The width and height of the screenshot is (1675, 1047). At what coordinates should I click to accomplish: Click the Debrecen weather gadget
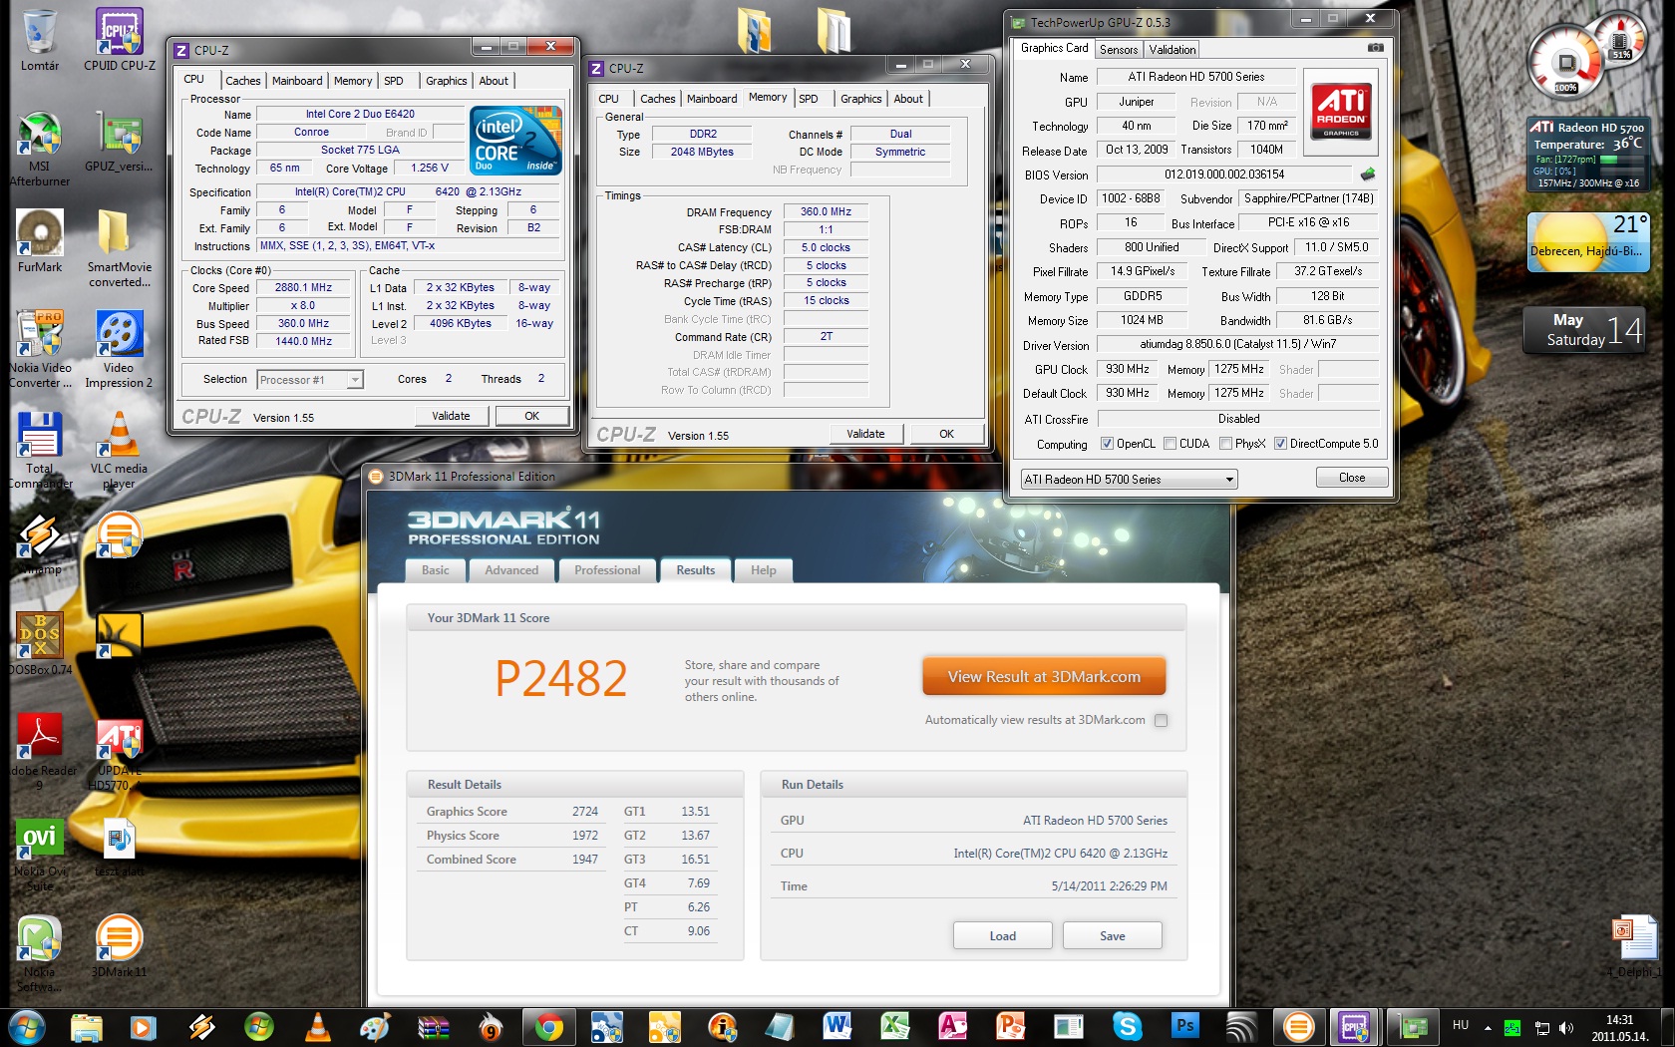click(1588, 241)
